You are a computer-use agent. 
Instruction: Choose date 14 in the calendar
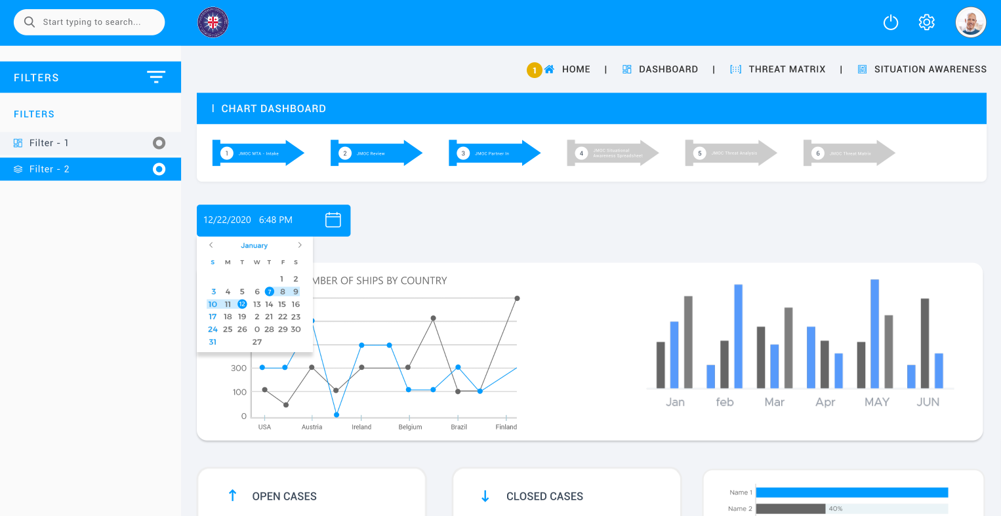pos(269,304)
